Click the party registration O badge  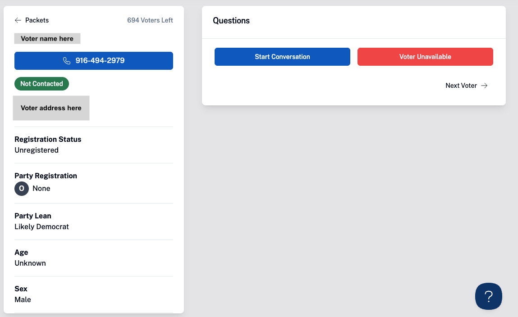22,189
